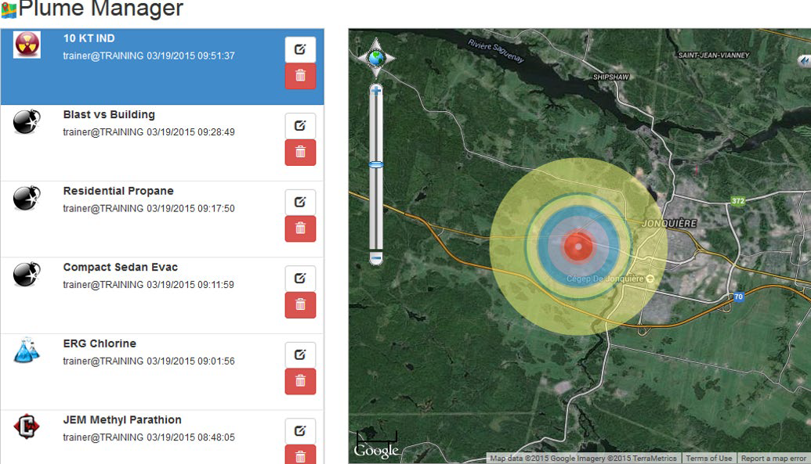Click the Plume Manager map logo icon
This screenshot has width=811, height=464.
point(9,10)
